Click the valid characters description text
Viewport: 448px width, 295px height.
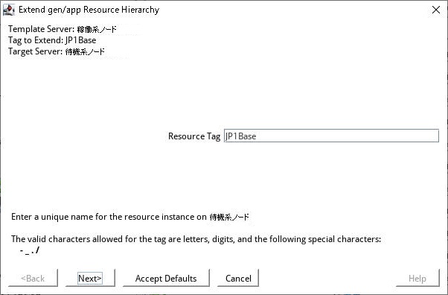coord(196,239)
